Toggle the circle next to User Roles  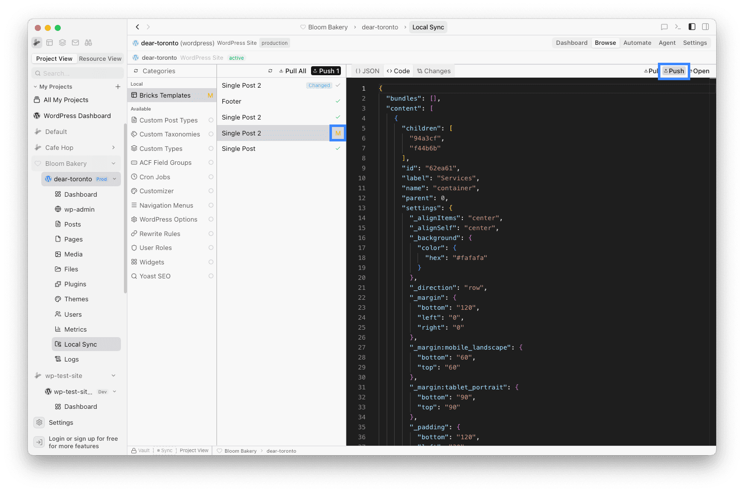(x=211, y=248)
